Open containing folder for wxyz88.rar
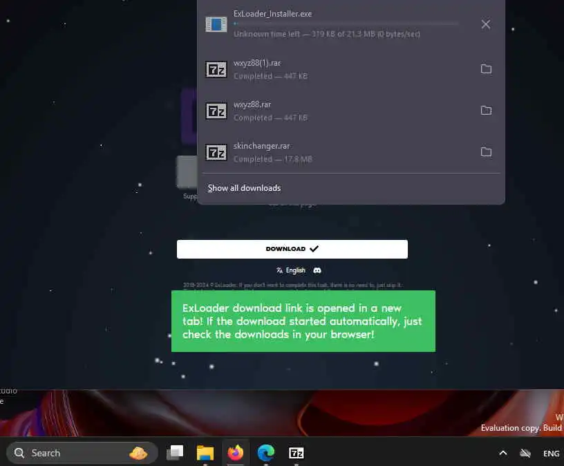Image resolution: width=564 pixels, height=466 pixels. [x=486, y=110]
